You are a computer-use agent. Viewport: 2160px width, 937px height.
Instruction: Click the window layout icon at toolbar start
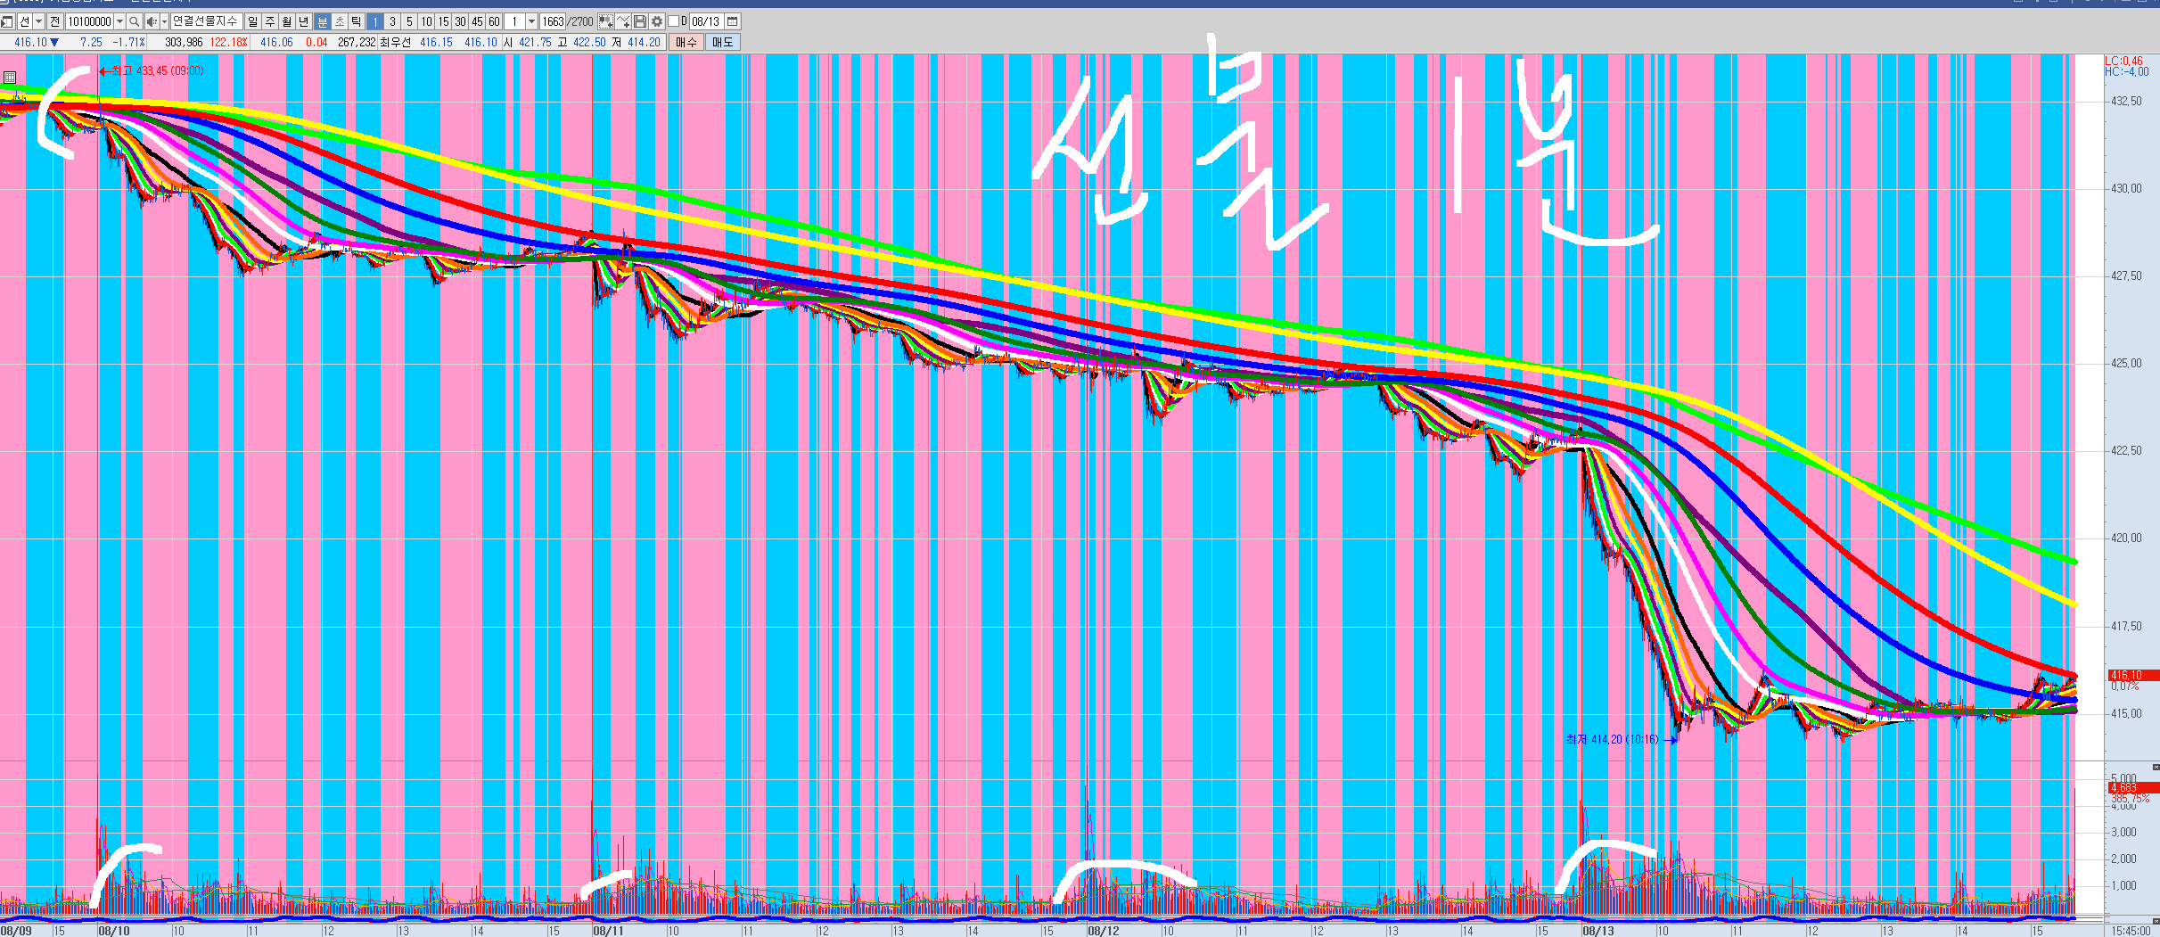tap(7, 21)
